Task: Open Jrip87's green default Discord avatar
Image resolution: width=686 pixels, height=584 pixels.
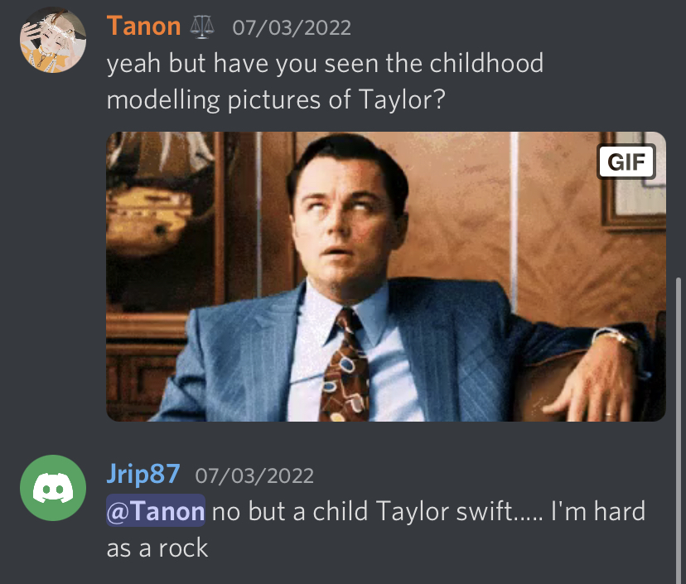Action: 53,488
